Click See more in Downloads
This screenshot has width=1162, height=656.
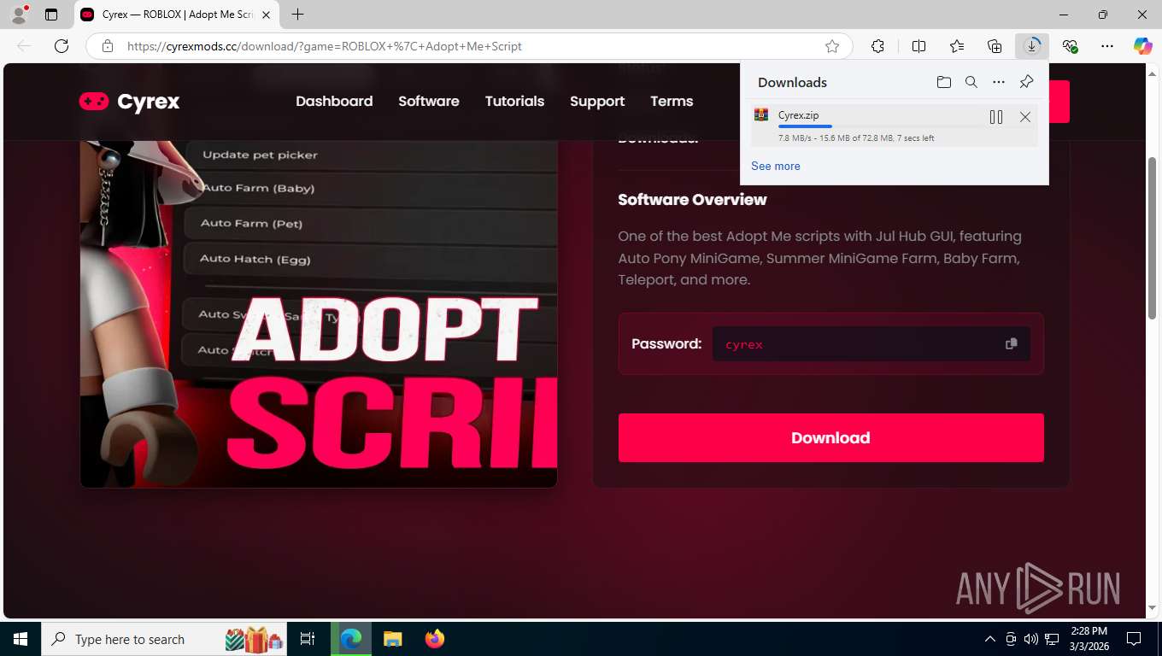[x=776, y=166]
